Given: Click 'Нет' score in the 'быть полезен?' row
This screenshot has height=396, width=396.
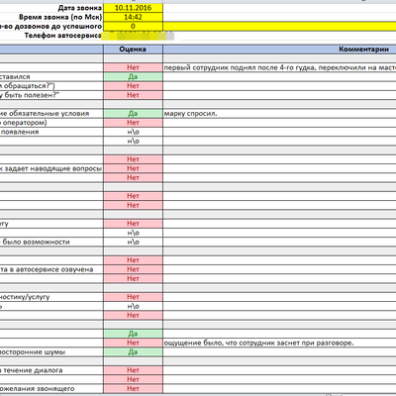Looking at the screenshot, I should pyautogui.click(x=133, y=95).
